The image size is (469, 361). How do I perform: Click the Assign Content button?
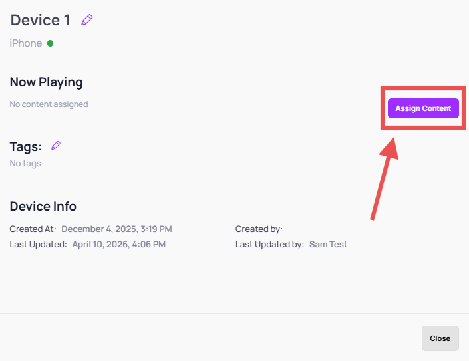coord(423,108)
